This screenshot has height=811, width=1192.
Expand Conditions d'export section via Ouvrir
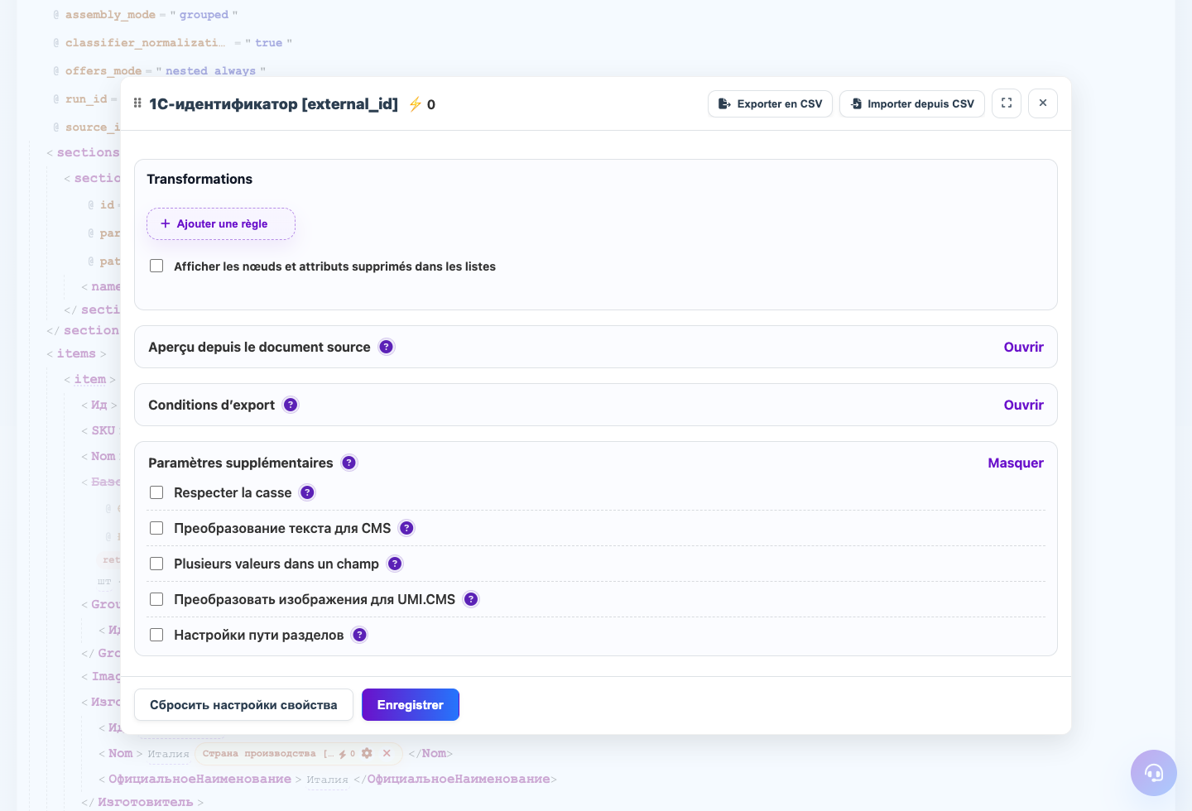click(x=1023, y=405)
